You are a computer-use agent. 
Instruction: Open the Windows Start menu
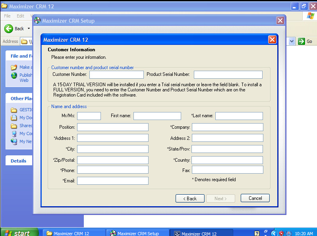pos(19,233)
